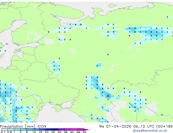Click the 0.1–0.5 mm legend color swatch
The height and width of the screenshot is (133, 173).
(5, 129)
